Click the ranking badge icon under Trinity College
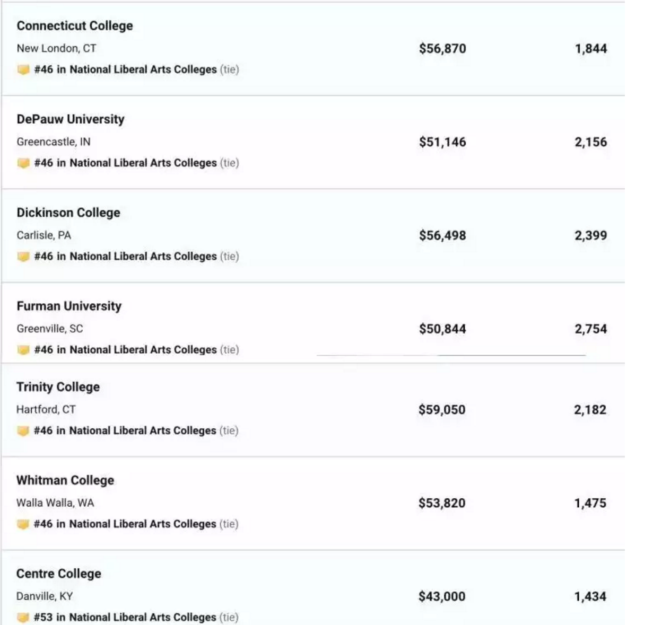This screenshot has height=625, width=653. click(23, 431)
